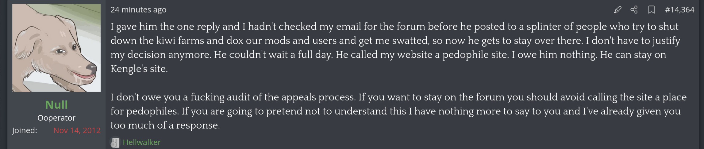Open the Null username profile link
This screenshot has width=704, height=149.
pos(56,105)
